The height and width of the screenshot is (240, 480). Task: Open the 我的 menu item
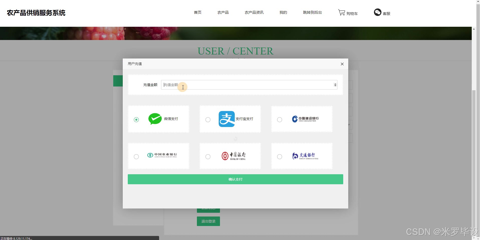(x=283, y=12)
